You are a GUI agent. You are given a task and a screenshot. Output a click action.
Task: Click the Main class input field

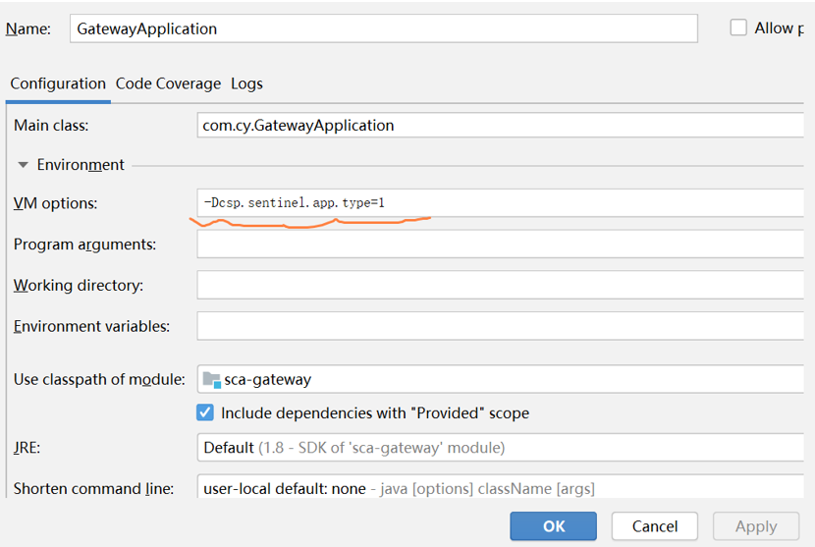point(500,126)
